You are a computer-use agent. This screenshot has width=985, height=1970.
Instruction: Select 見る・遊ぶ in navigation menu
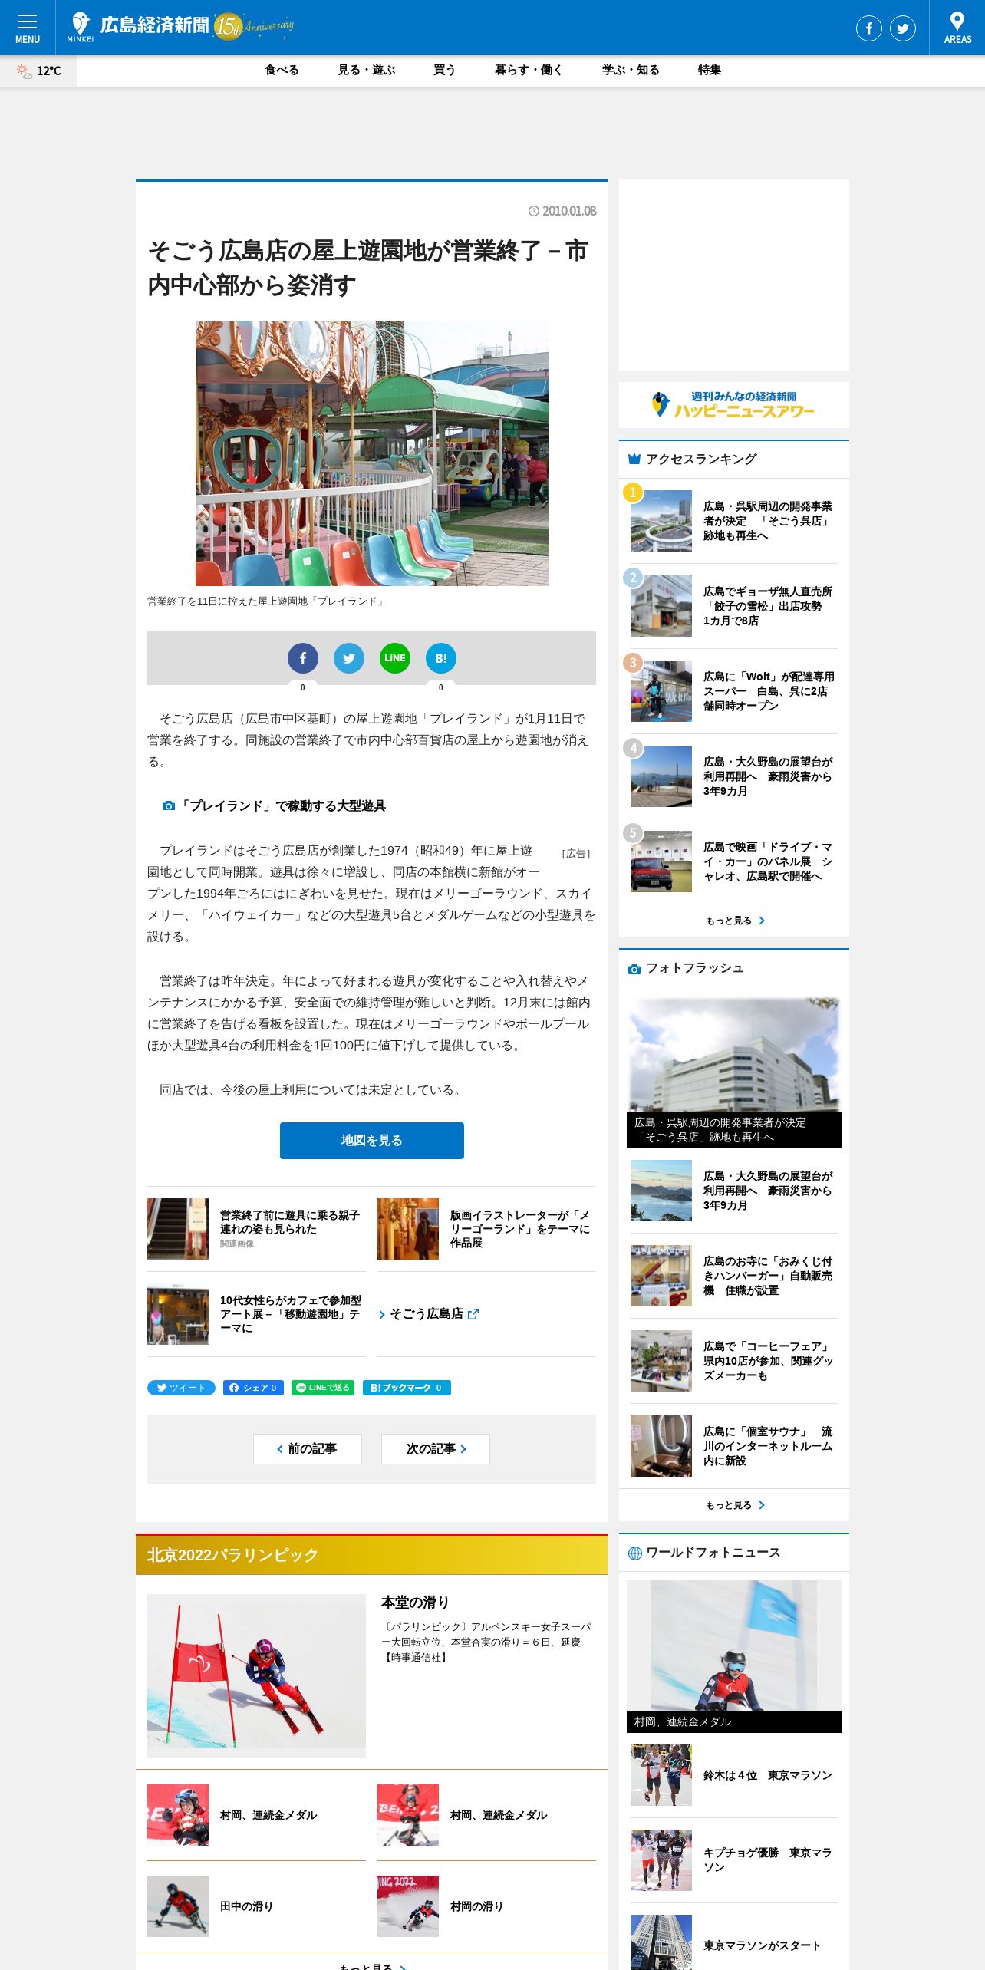click(x=367, y=70)
